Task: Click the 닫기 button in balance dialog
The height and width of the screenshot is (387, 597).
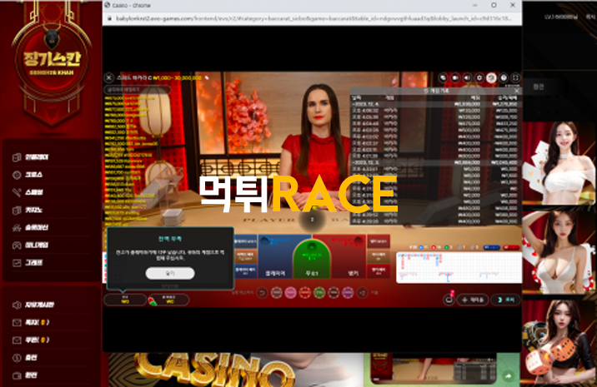Action: point(170,273)
